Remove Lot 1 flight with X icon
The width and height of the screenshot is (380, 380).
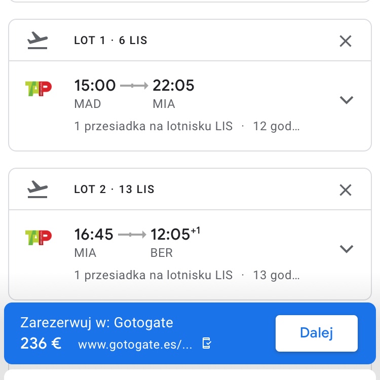[346, 41]
